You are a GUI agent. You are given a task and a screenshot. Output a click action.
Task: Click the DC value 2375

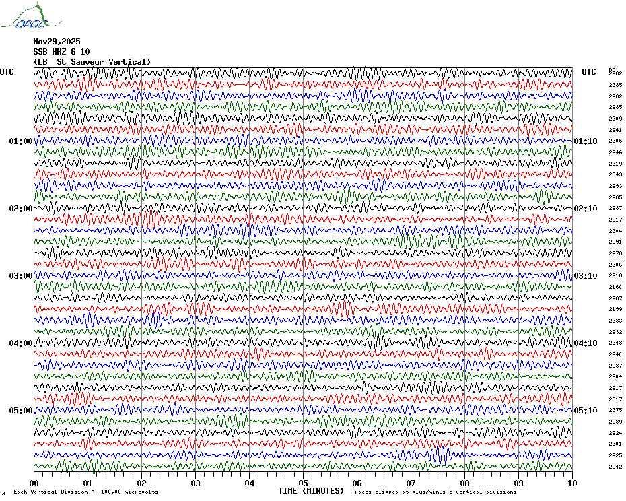(615, 410)
